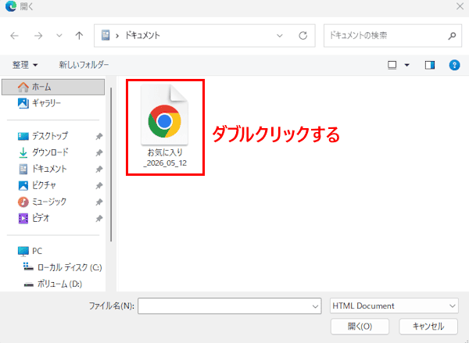Open ボリューム (D:) drive

click(52, 284)
